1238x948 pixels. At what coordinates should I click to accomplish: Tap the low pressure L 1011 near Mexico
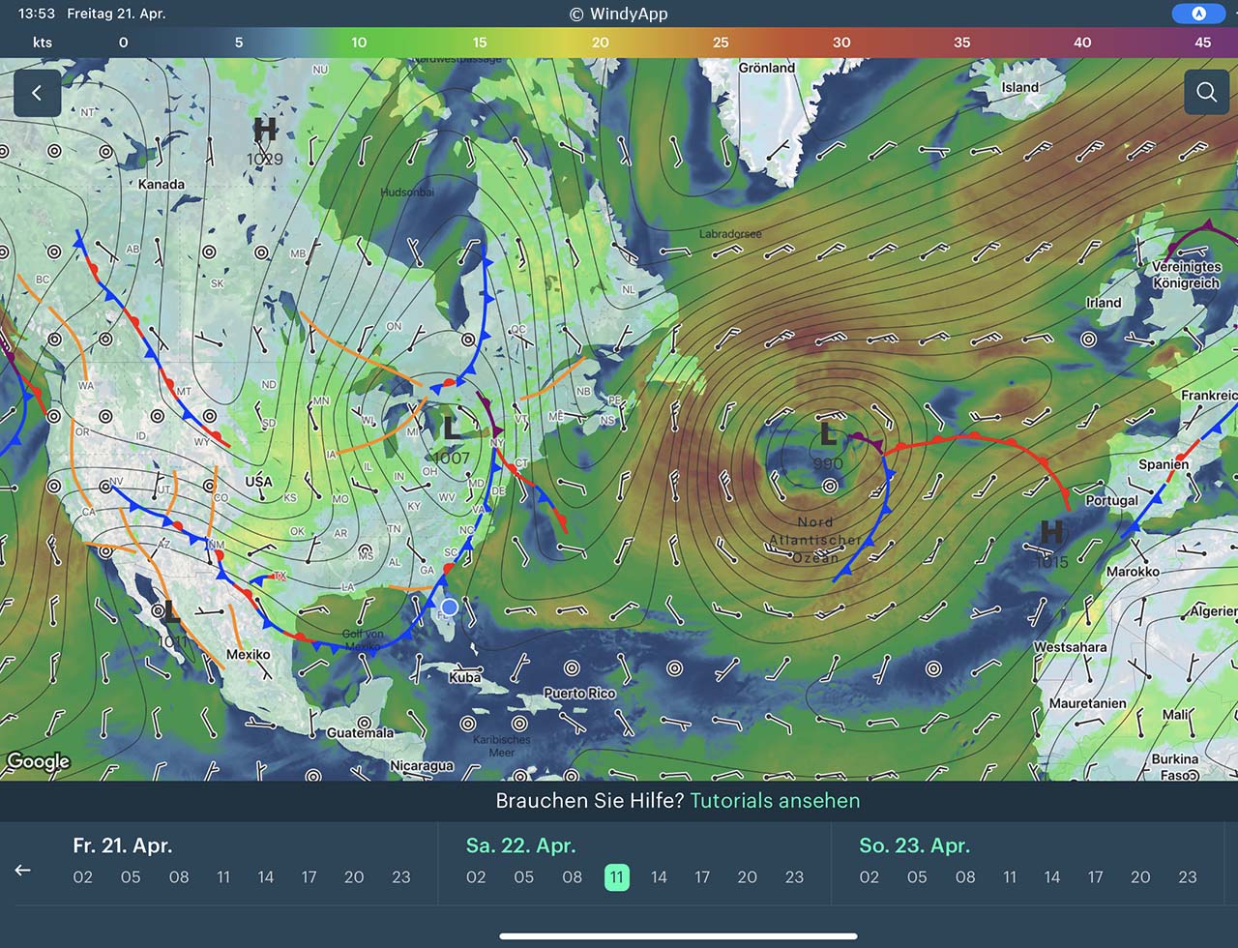(x=171, y=623)
